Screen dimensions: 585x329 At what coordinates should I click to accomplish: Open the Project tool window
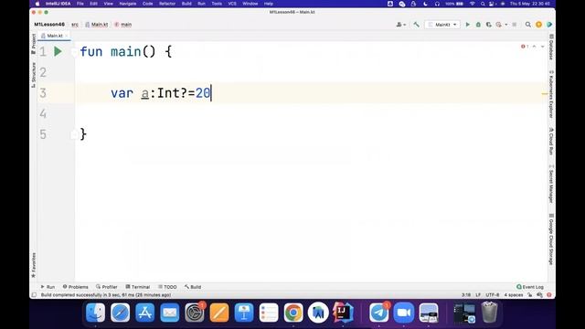(x=34, y=44)
